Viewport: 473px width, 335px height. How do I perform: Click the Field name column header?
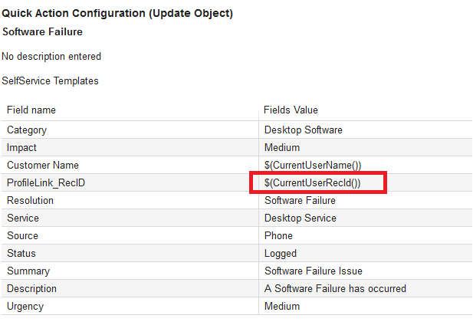pyautogui.click(x=31, y=110)
